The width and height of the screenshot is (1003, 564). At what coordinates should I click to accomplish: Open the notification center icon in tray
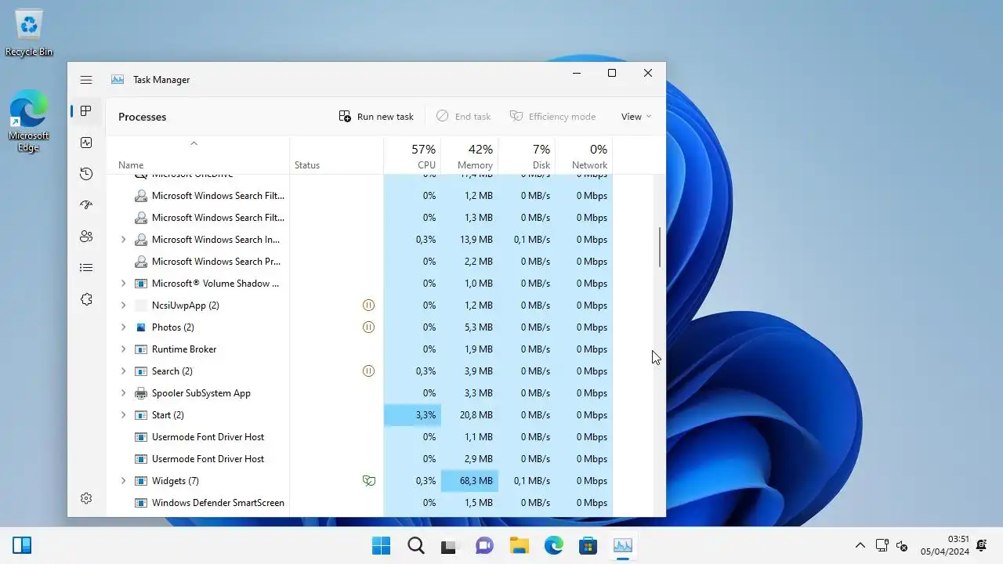pyautogui.click(x=982, y=545)
